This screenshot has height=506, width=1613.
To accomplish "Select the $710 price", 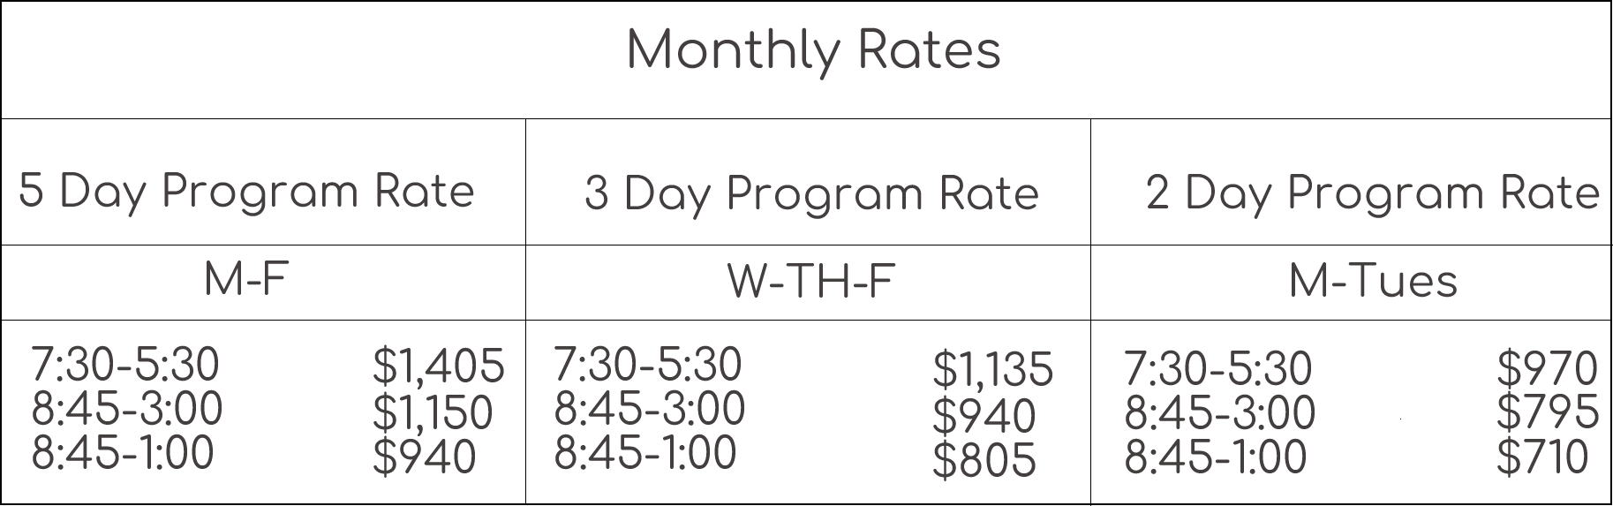I will click(1541, 457).
